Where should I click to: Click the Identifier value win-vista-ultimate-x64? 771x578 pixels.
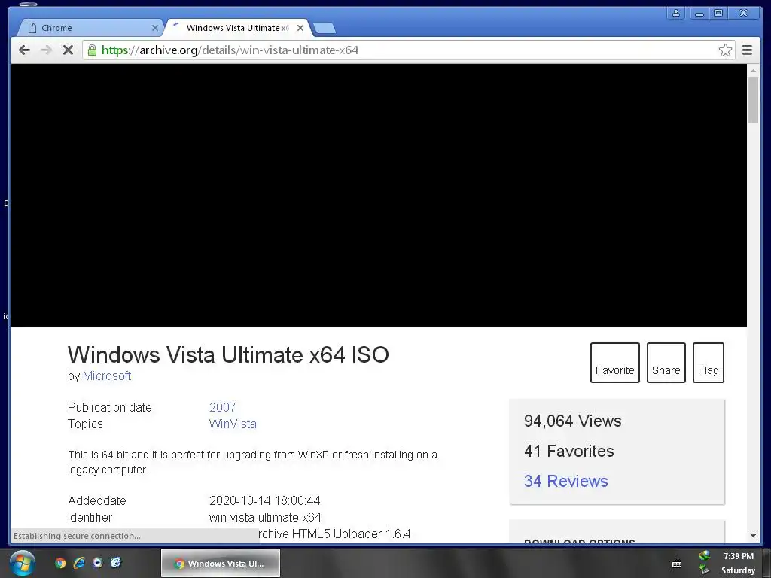265,518
